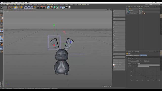Toggle the Surface checkbox
This screenshot has height=91, width=162.
132,60
